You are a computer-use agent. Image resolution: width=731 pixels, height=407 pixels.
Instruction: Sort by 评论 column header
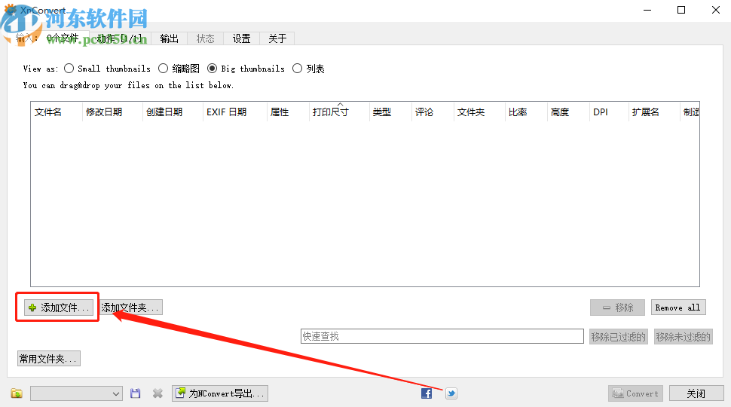432,112
